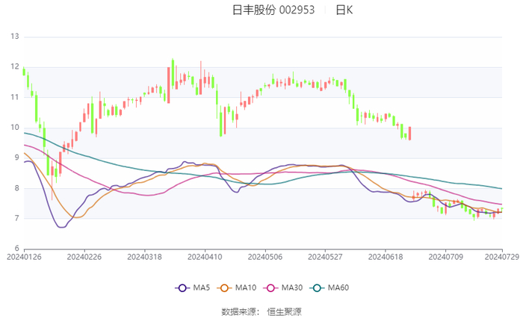
Task: Pick the 20240410 date on the x-axis
Action: click(x=203, y=256)
